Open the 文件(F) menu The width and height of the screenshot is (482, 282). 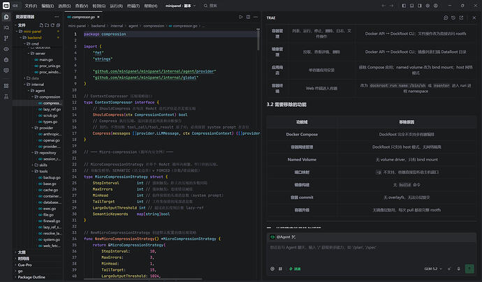(31, 6)
